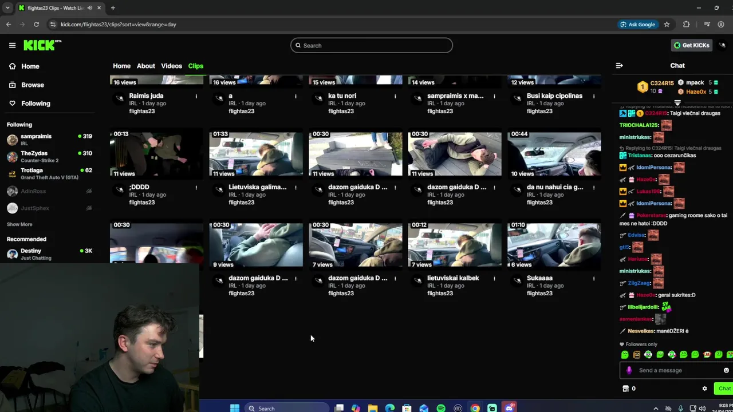Open the emoji picker in message box
This screenshot has height=412, width=733.
click(x=726, y=370)
